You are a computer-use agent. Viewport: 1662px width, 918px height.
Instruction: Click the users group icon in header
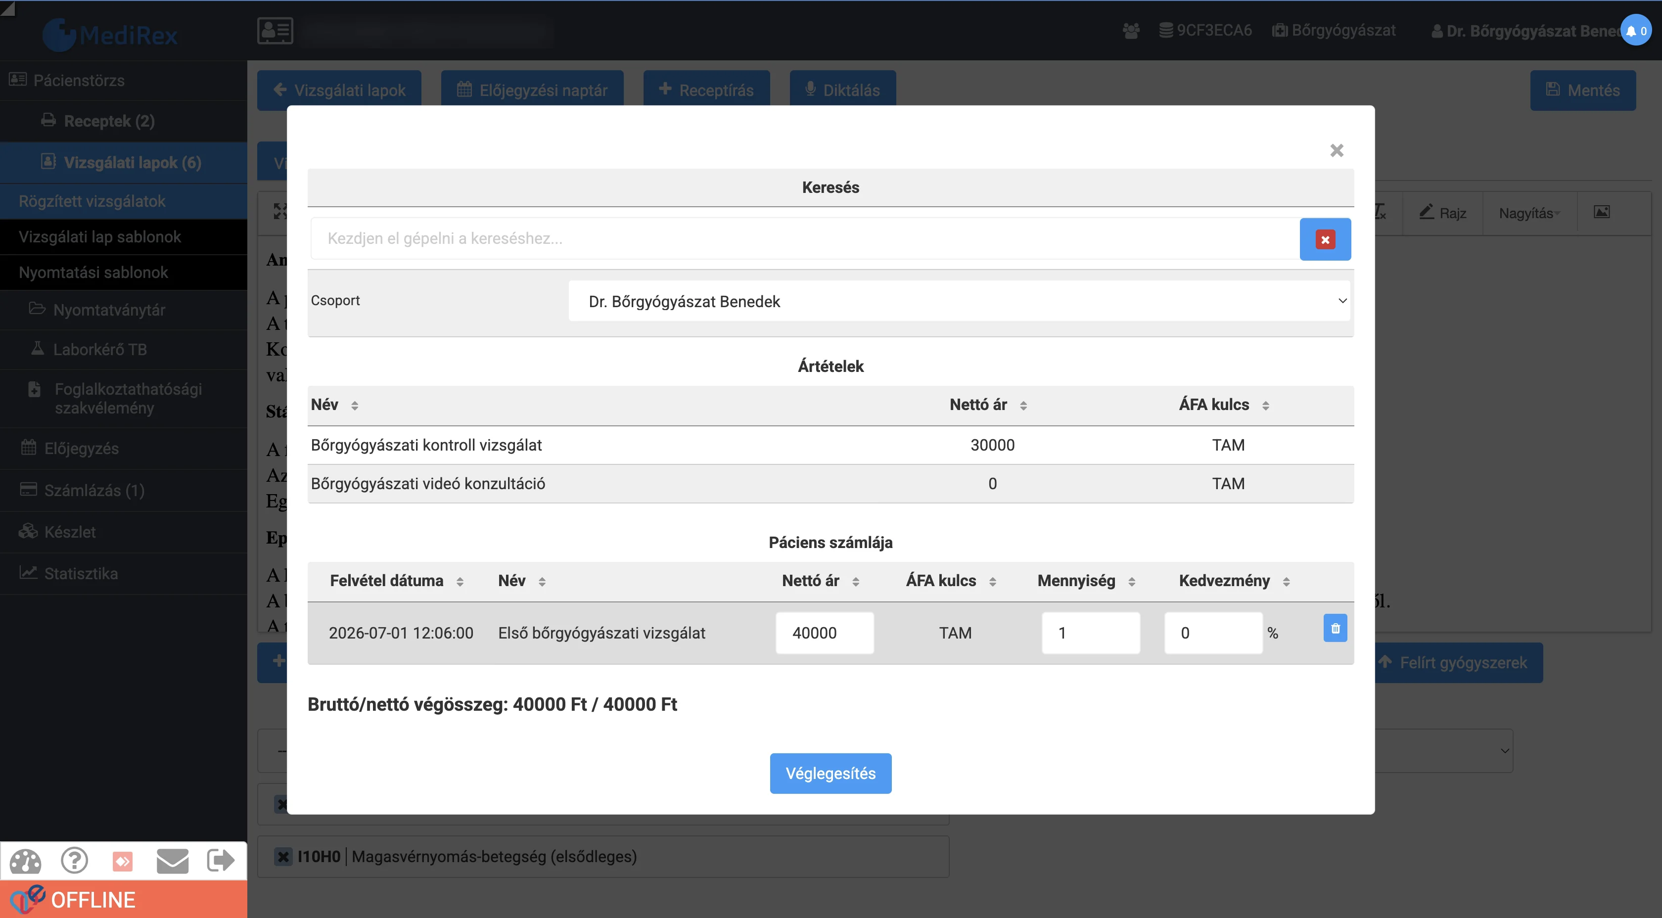click(1130, 30)
